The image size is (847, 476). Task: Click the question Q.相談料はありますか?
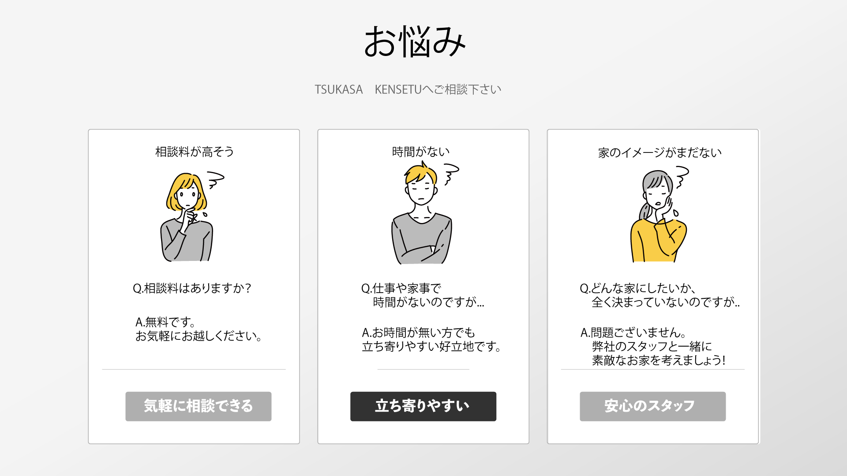pos(192,288)
